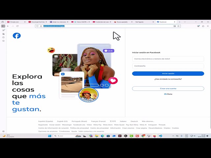Open weather widget showing Despejado

coord(9,136)
